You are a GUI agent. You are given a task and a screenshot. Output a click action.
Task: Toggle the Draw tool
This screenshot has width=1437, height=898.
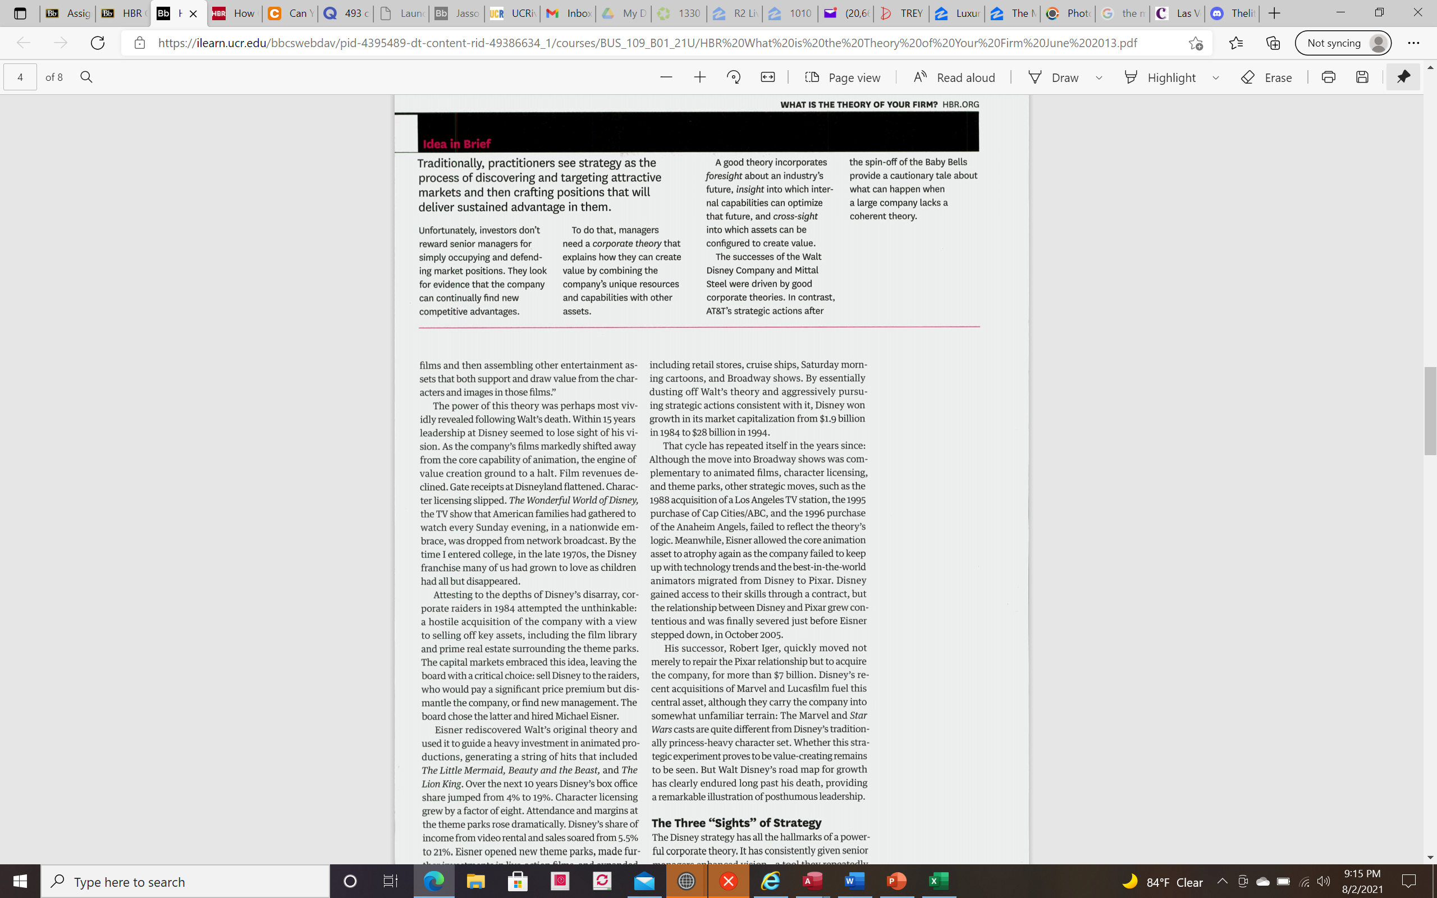click(1054, 77)
